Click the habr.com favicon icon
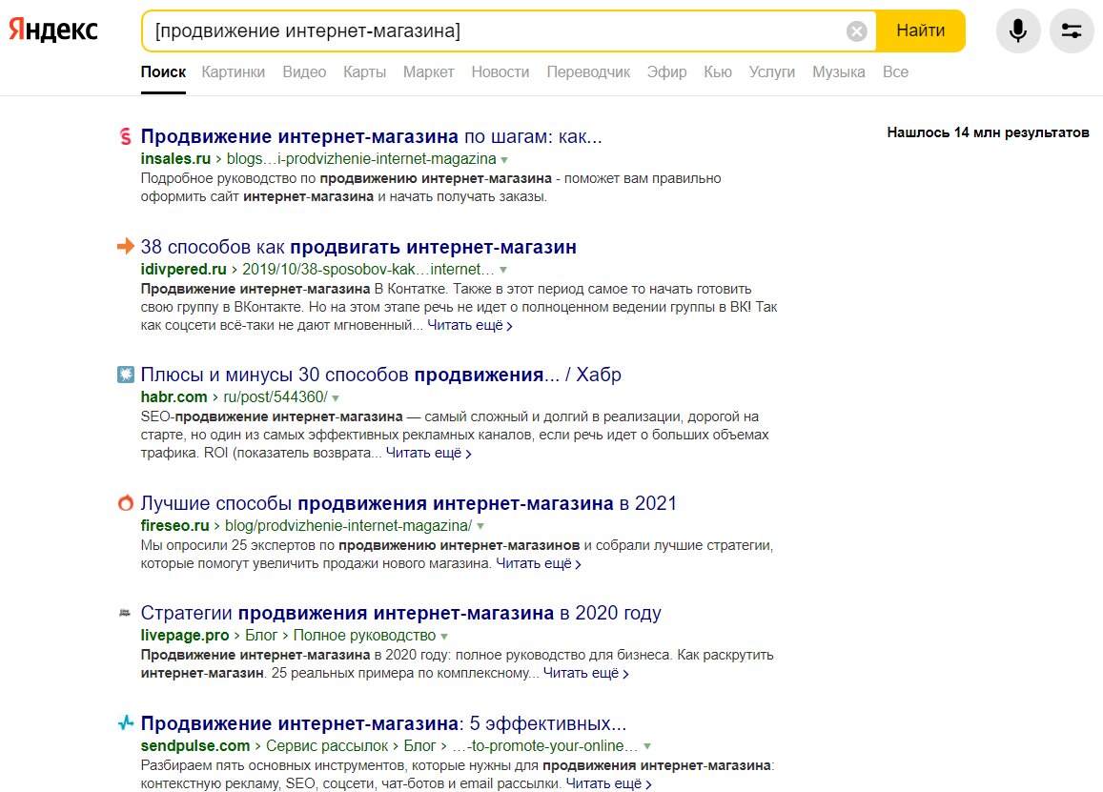 pyautogui.click(x=125, y=375)
